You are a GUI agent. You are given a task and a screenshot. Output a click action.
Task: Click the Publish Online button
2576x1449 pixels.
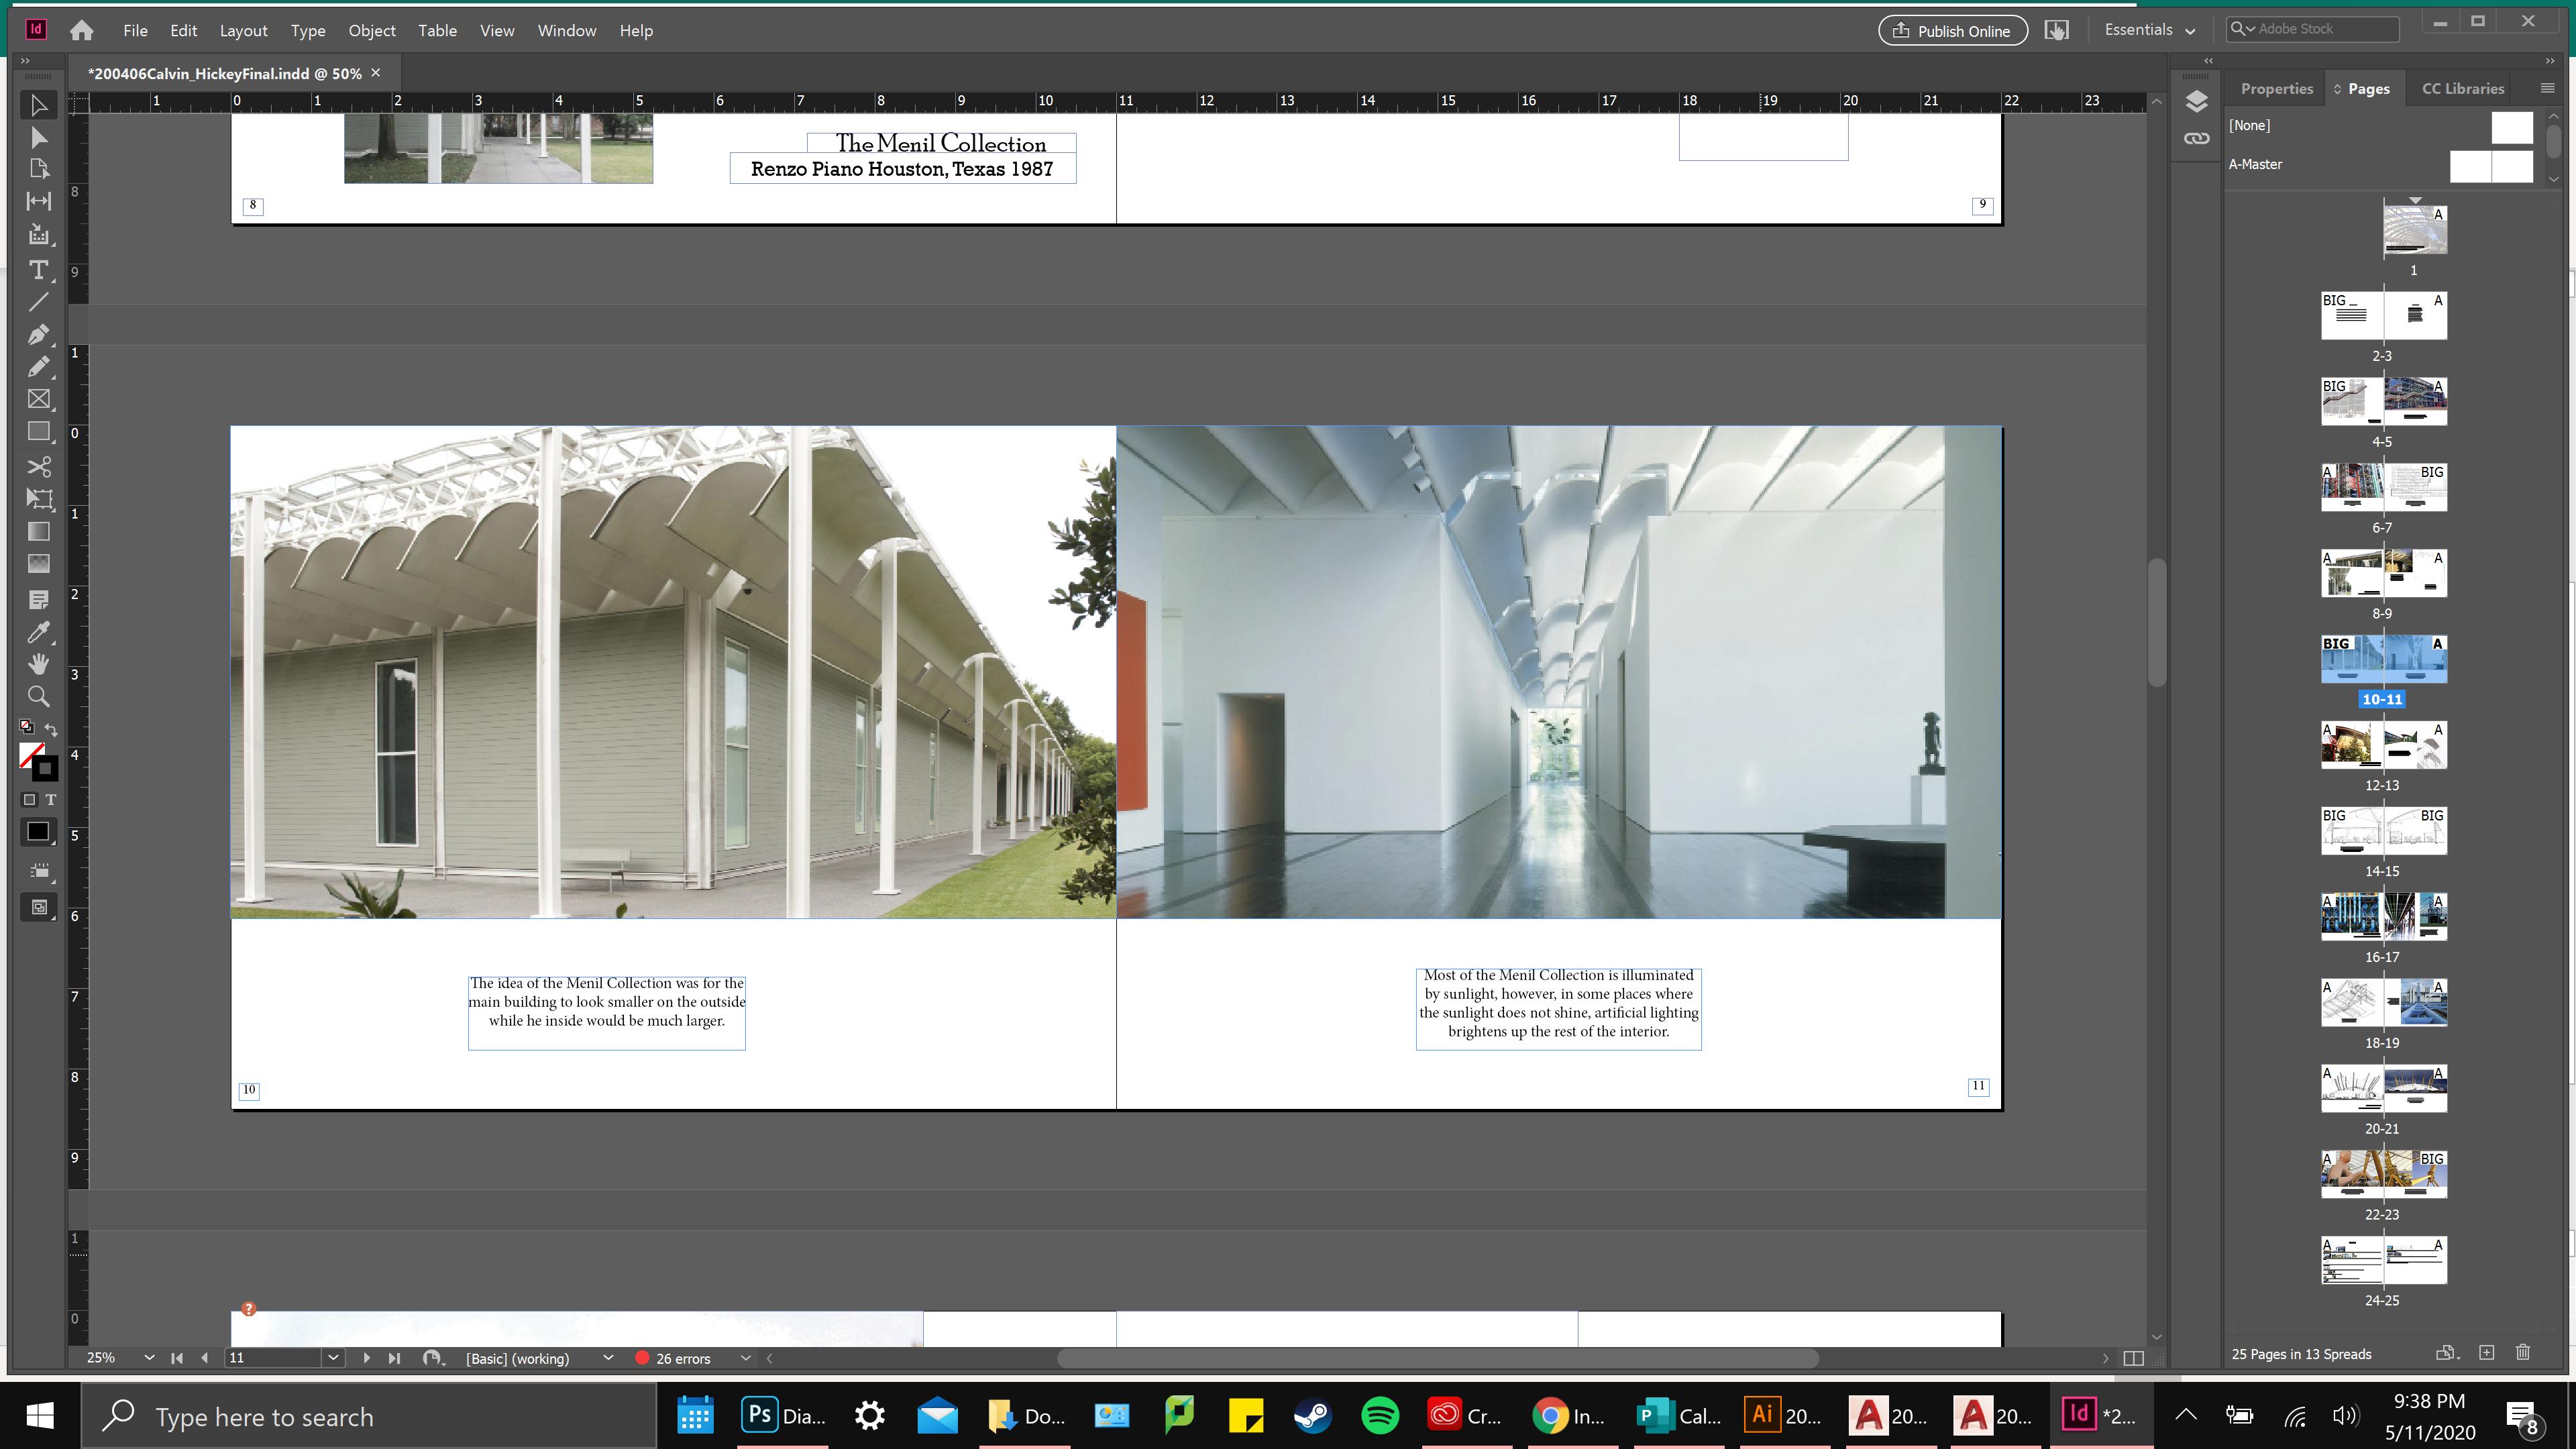pos(1952,30)
